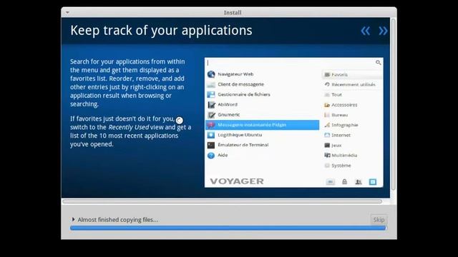Click the 'Internet' category text
This screenshot has width=458, height=257.
(341, 135)
